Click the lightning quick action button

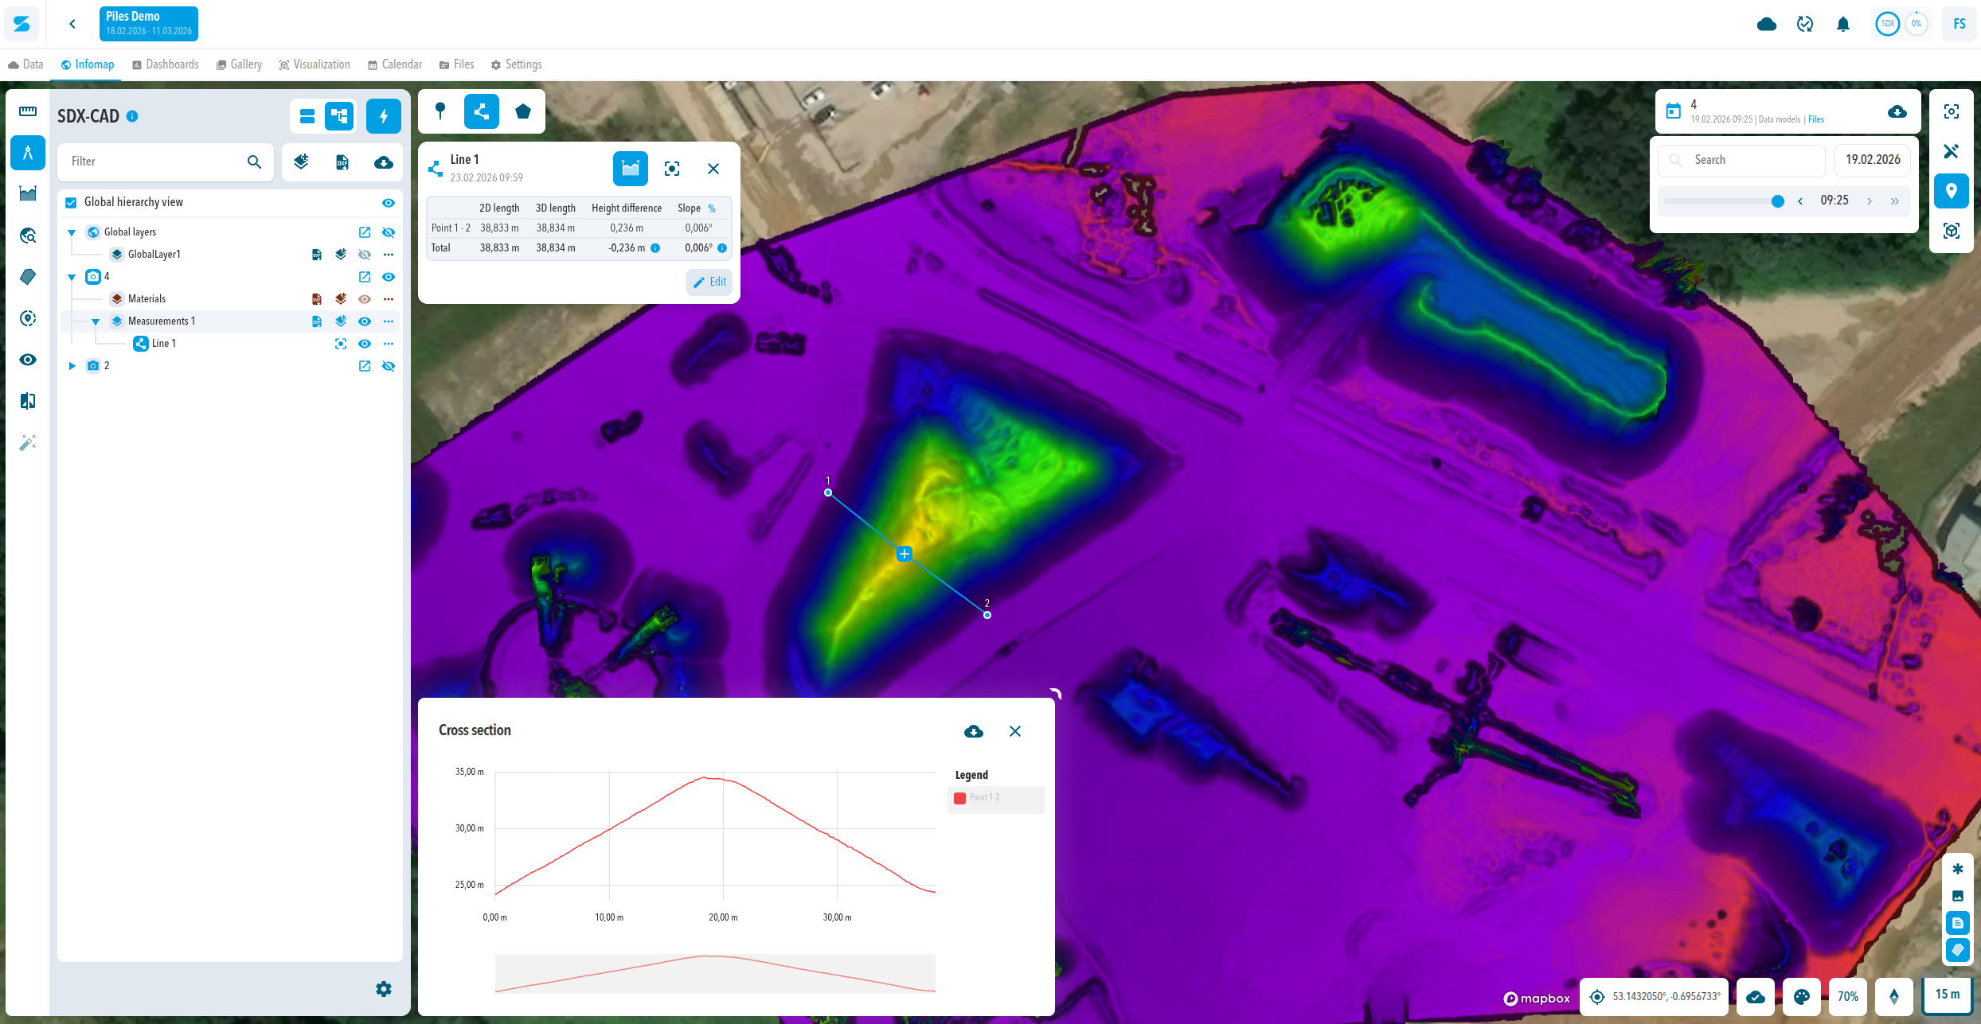[384, 116]
